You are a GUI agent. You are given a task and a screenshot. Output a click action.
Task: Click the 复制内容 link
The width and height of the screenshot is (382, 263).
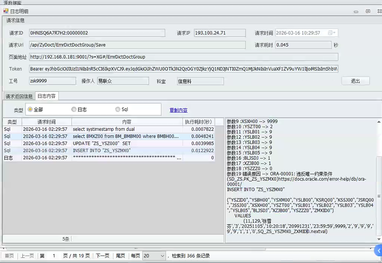(x=178, y=110)
